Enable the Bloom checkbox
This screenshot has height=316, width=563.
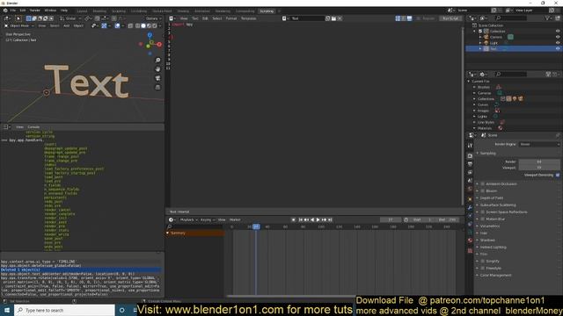coord(483,191)
